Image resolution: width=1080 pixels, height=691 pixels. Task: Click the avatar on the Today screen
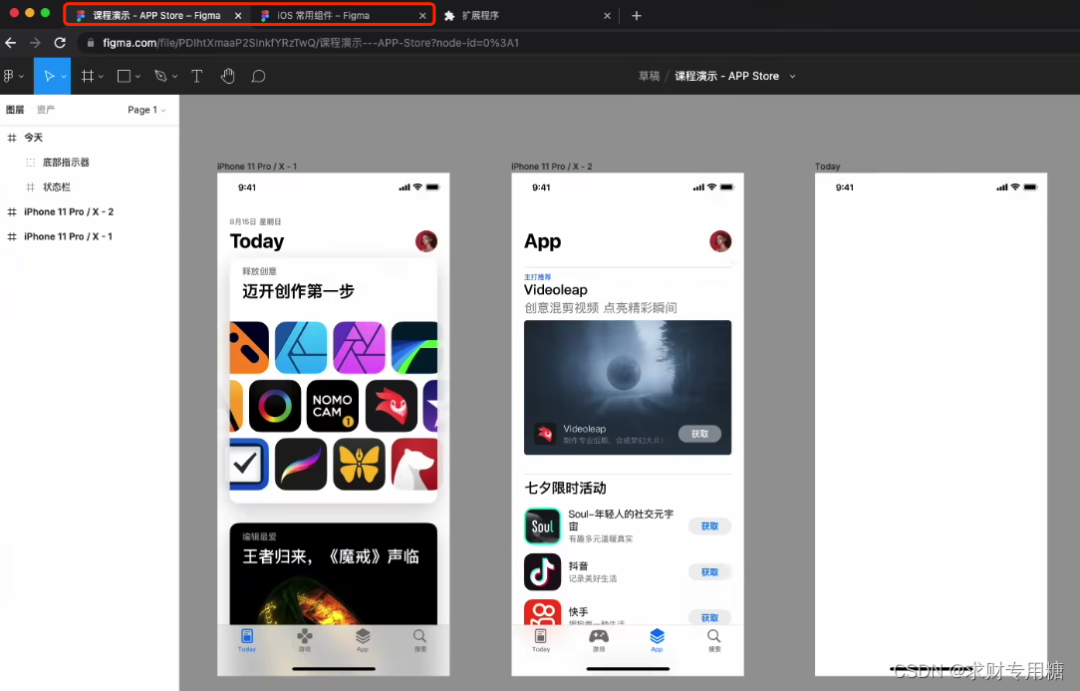coord(426,241)
